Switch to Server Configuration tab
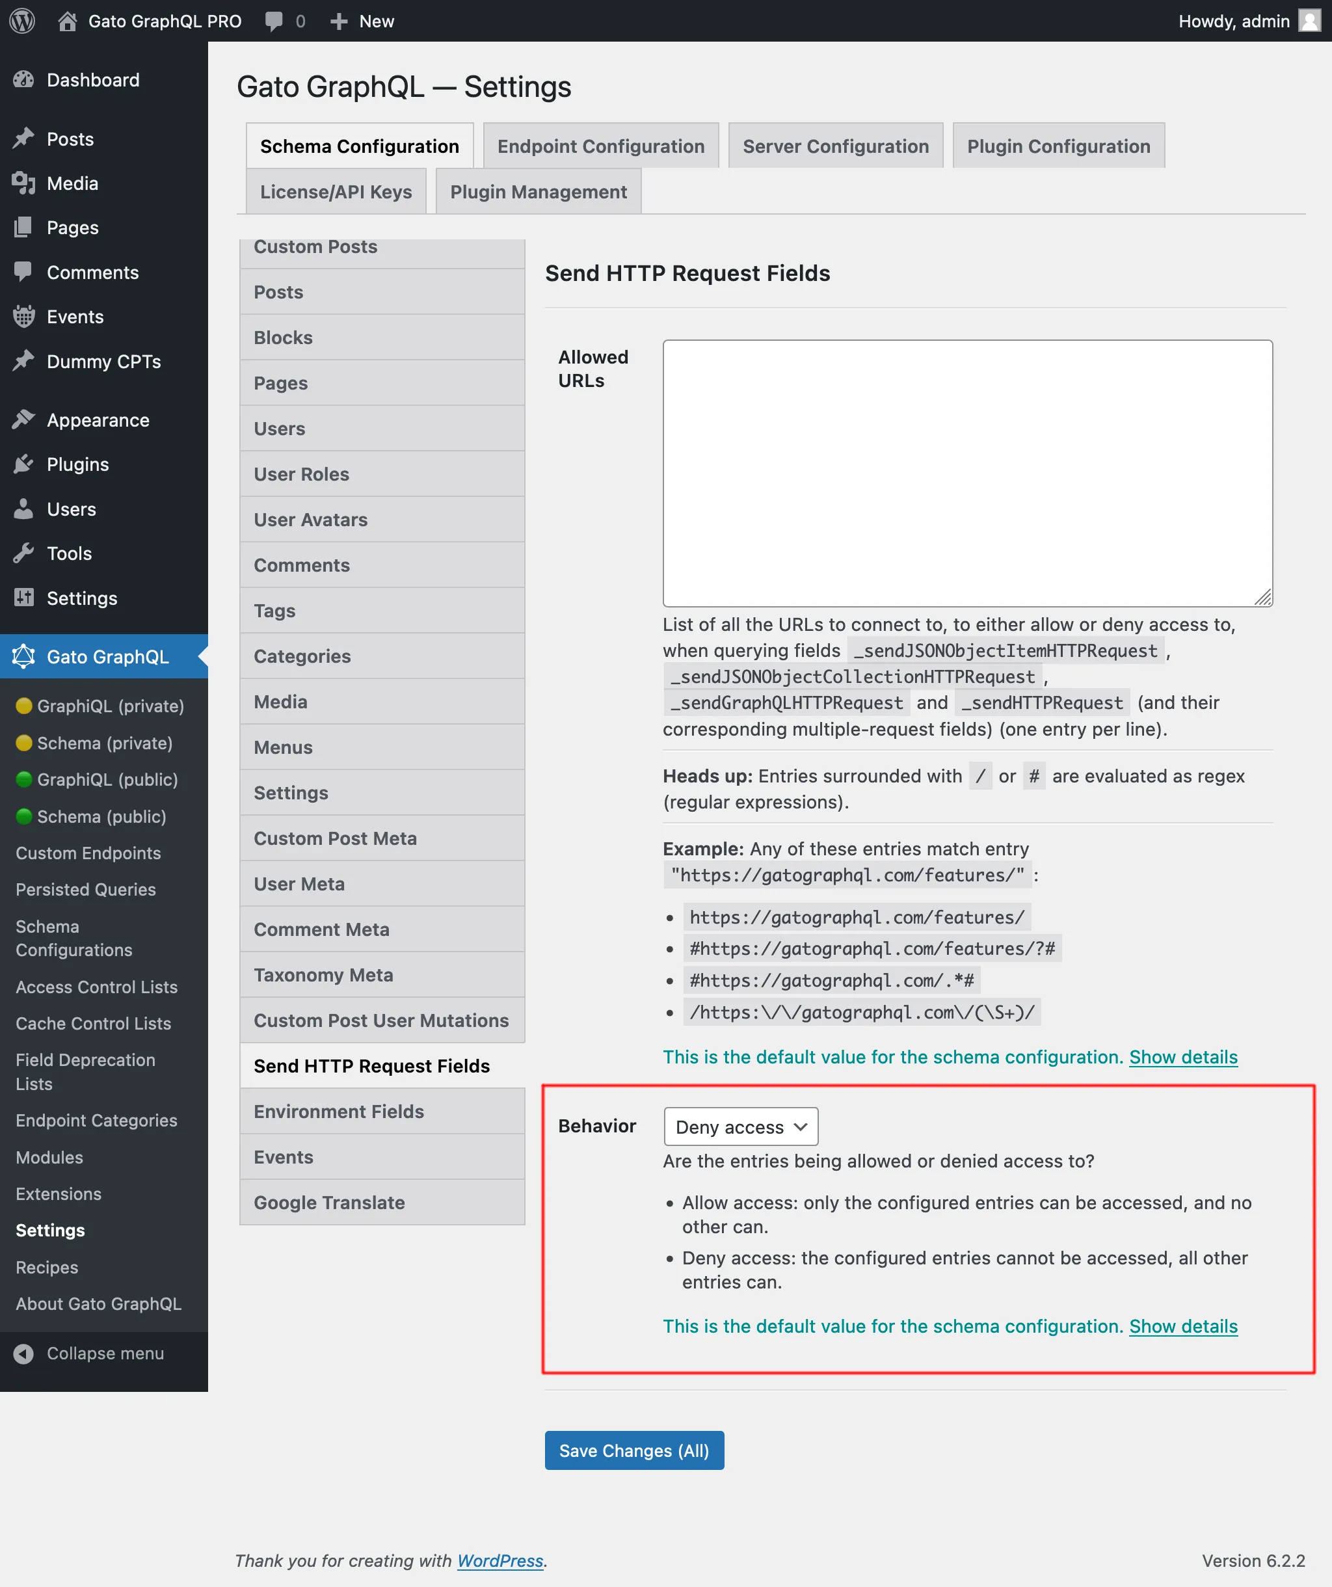1332x1587 pixels. coord(836,146)
